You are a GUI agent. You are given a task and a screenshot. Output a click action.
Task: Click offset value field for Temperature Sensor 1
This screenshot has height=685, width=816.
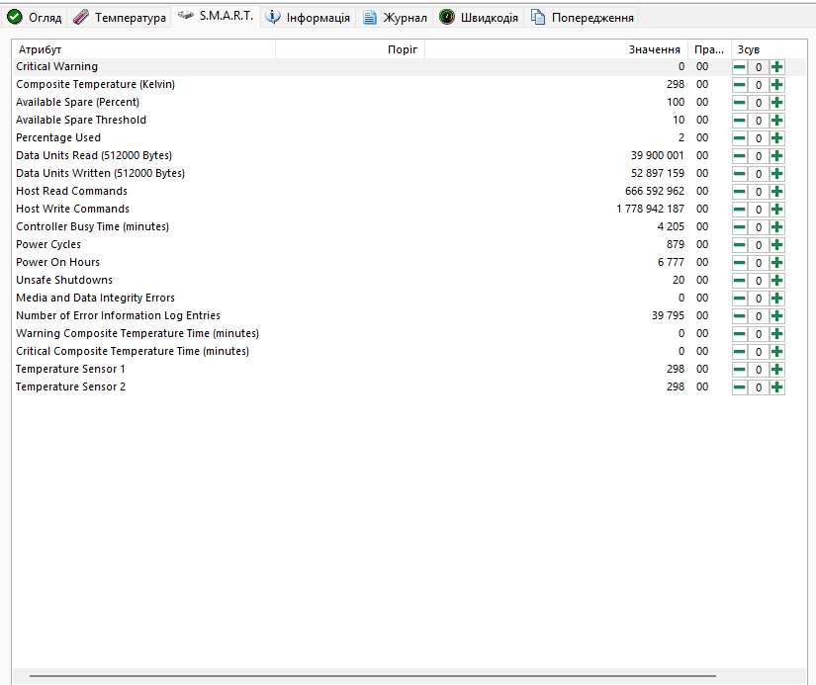click(x=759, y=370)
